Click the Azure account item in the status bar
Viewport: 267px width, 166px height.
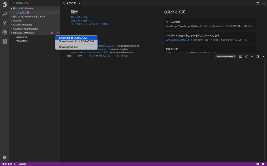pos(23,164)
